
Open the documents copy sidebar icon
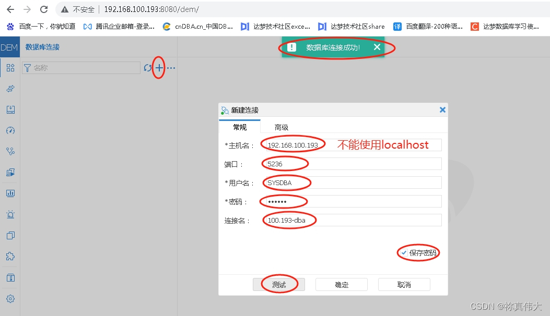click(x=10, y=173)
